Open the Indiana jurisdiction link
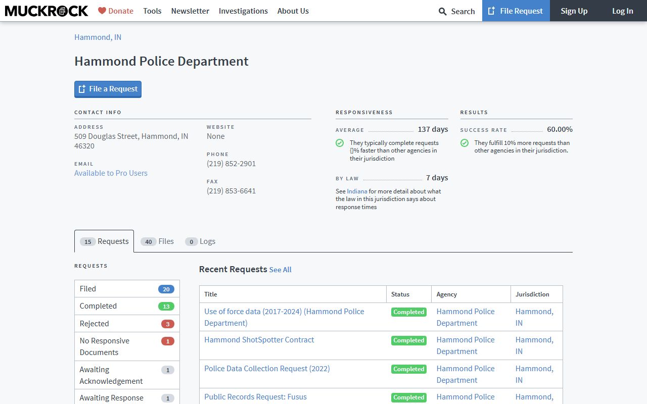647x404 pixels. pos(357,191)
